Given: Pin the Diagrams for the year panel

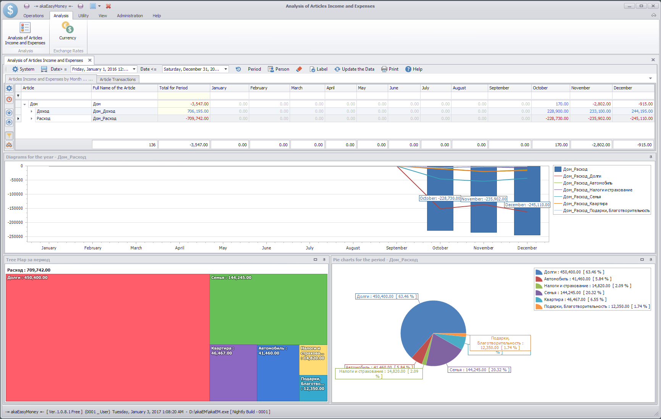Looking at the screenshot, I should pyautogui.click(x=651, y=157).
